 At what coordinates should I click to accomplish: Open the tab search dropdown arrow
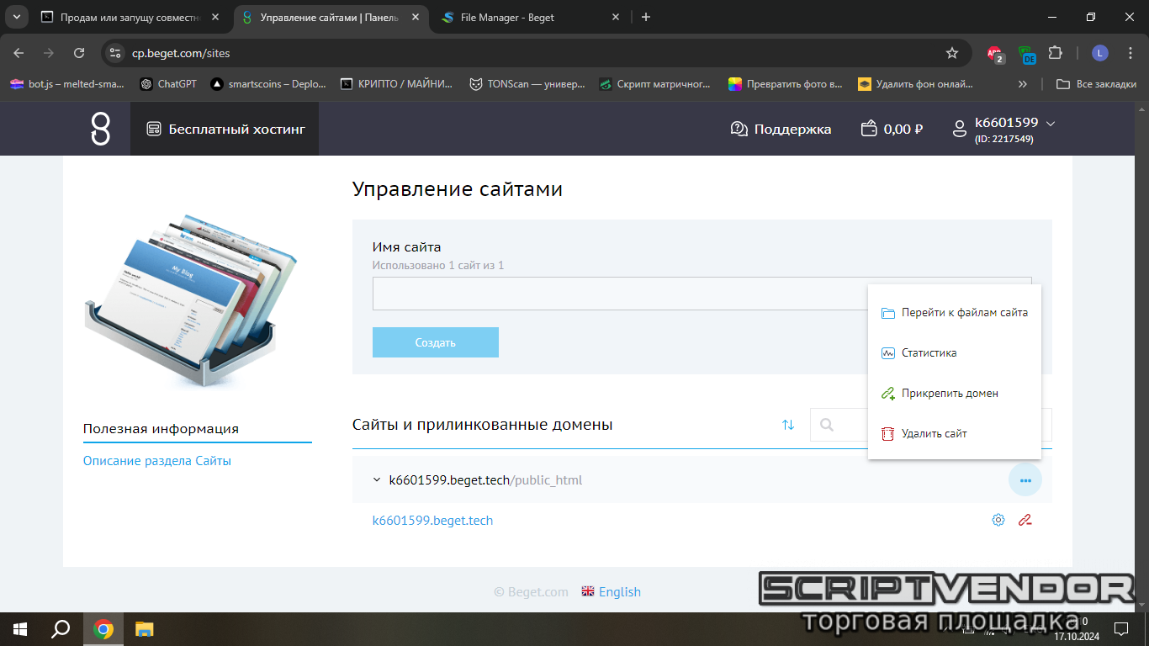(x=16, y=17)
